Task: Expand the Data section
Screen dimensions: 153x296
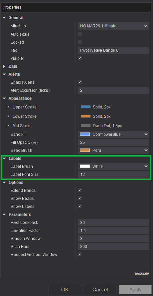Action: pyautogui.click(x=4, y=66)
